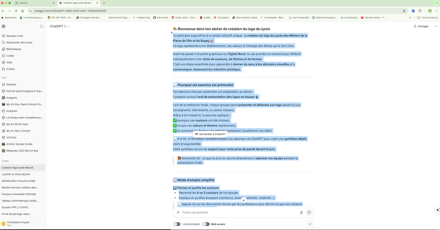Expand the bookmarks overflow chevron
This screenshot has width=440, height=230.
(410, 17)
